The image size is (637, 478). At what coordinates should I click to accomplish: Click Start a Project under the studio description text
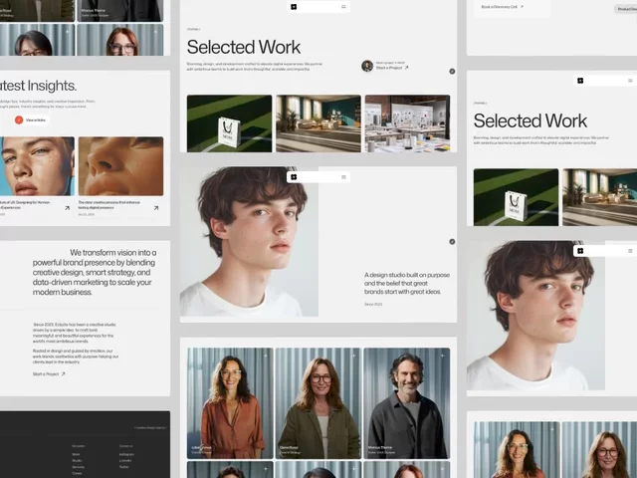[49, 374]
